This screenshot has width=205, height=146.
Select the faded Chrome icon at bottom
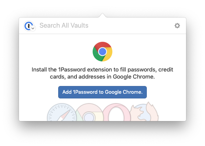89,112
